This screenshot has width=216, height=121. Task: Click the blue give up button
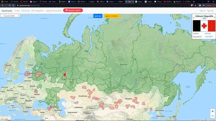pyautogui.click(x=98, y=16)
